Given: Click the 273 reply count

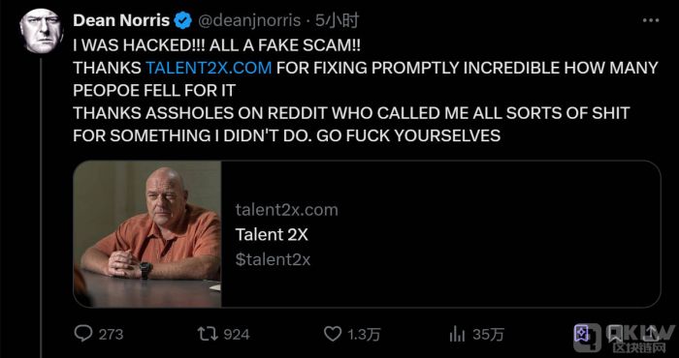Looking at the screenshot, I should 111,334.
